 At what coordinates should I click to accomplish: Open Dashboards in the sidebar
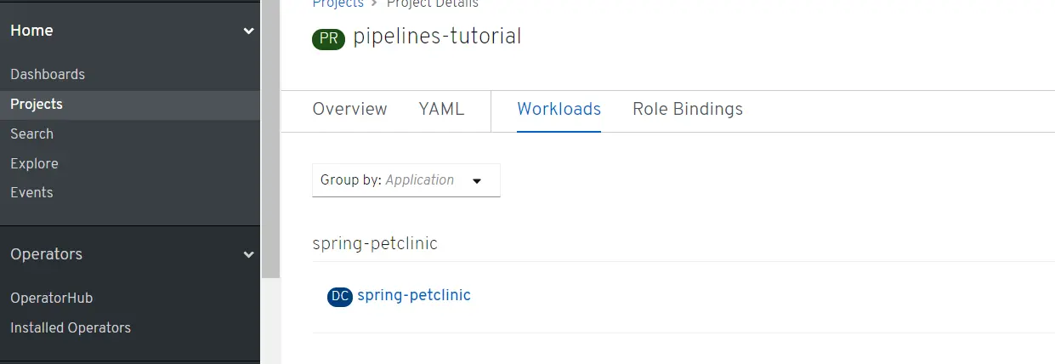point(48,74)
